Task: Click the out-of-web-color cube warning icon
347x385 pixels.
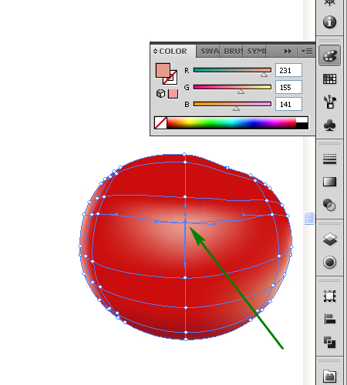Action: point(160,93)
